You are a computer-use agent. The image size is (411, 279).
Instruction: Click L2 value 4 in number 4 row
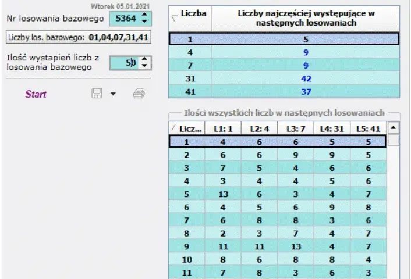coord(259,181)
